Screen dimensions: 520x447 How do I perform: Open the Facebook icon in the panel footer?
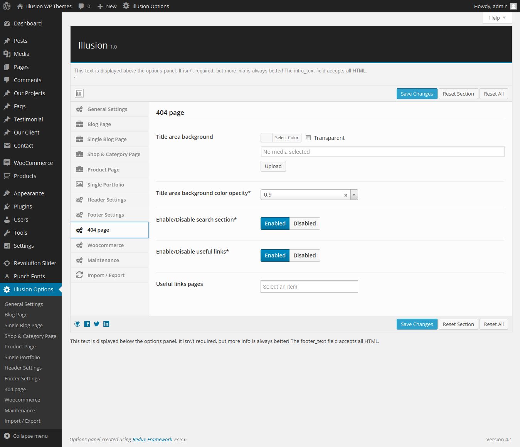(x=87, y=324)
